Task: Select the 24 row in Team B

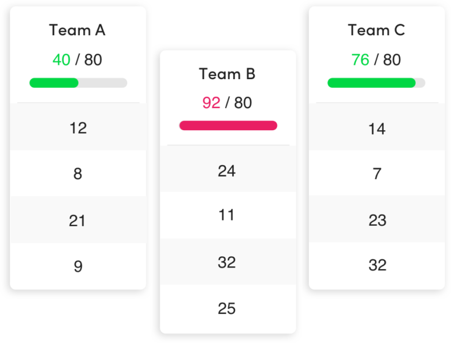Action: (x=227, y=171)
